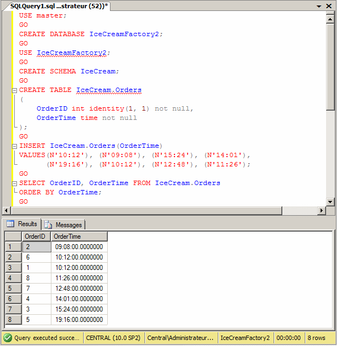The width and height of the screenshot is (337, 346).
Task: Click the 'master' keyword in first line
Action: tap(49, 16)
